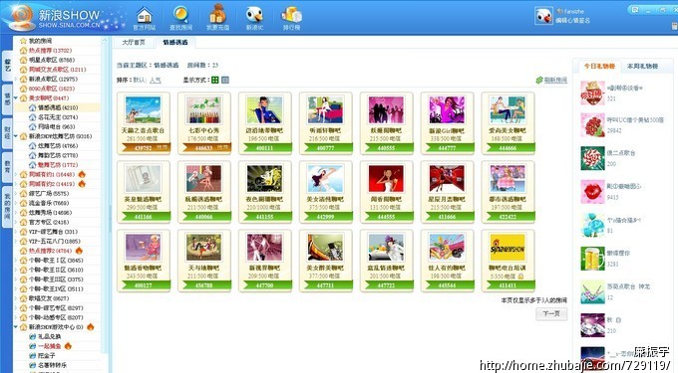
Task: Select the 财经 vertical side tab
Action: (7, 132)
